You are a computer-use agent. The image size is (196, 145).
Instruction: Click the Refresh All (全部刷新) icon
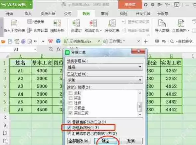coord(181,23)
